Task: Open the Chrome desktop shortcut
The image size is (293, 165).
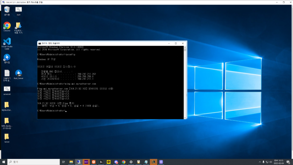Action: pos(7,26)
